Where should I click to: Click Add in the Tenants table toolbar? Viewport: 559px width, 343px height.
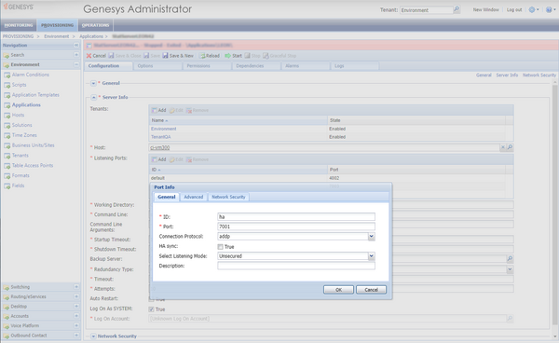pos(158,110)
